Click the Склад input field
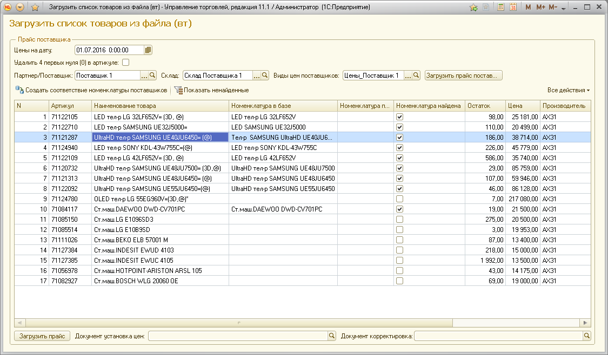The height and width of the screenshot is (355, 608). click(218, 76)
